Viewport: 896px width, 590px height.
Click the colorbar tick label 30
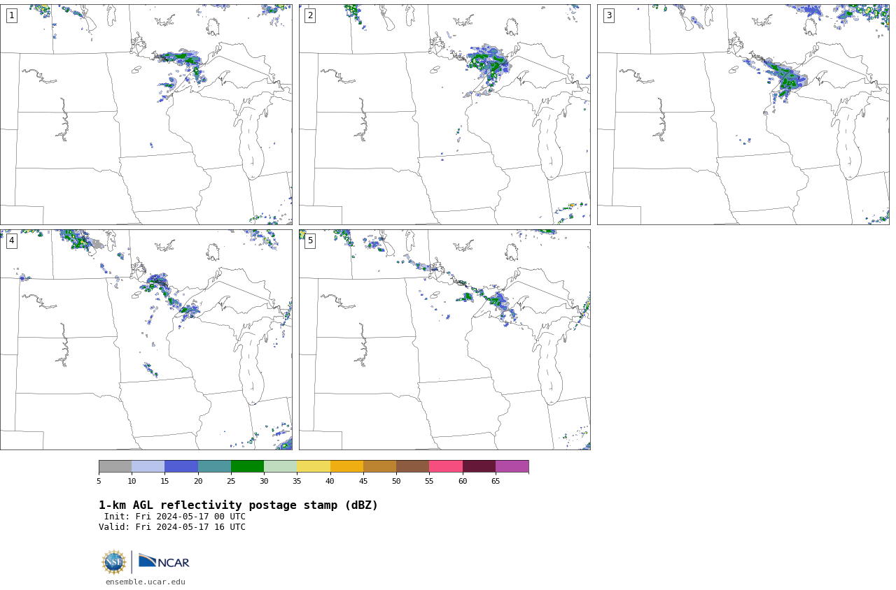point(264,481)
